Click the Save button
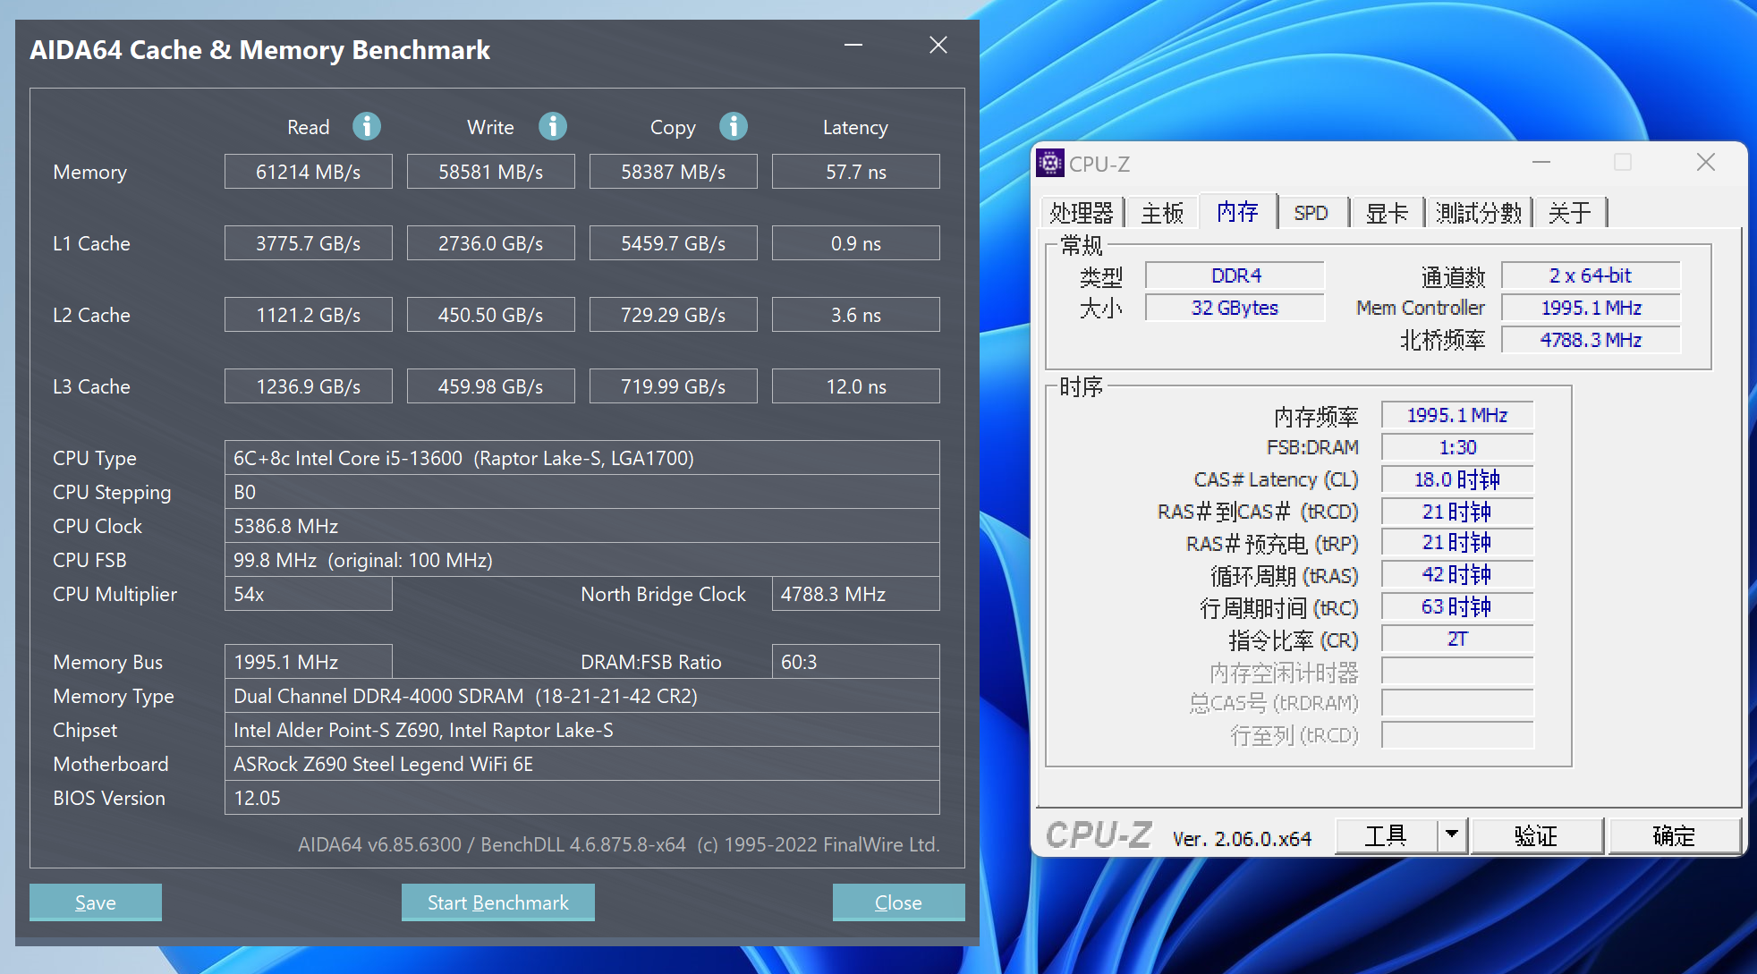 [96, 902]
